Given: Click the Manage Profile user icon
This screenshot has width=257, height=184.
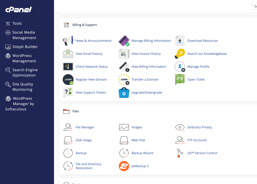Looking at the screenshot, I should (180, 67).
